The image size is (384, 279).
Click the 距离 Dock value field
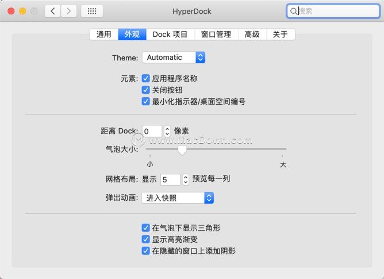[152, 131]
